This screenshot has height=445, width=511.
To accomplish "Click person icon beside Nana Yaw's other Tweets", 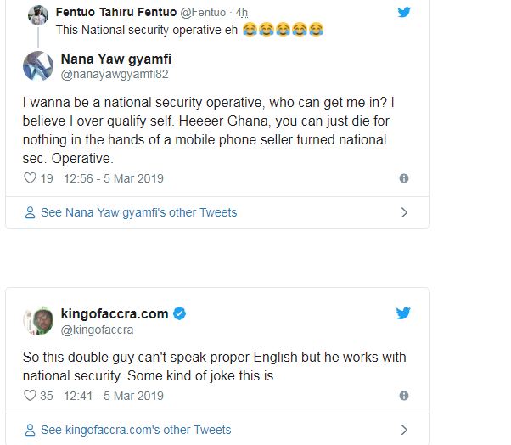I will point(31,212).
